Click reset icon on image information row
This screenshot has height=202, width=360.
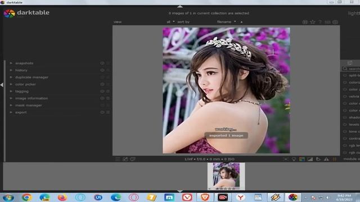point(102,98)
